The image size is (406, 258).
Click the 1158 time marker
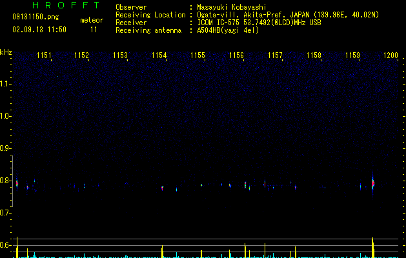point(314,55)
